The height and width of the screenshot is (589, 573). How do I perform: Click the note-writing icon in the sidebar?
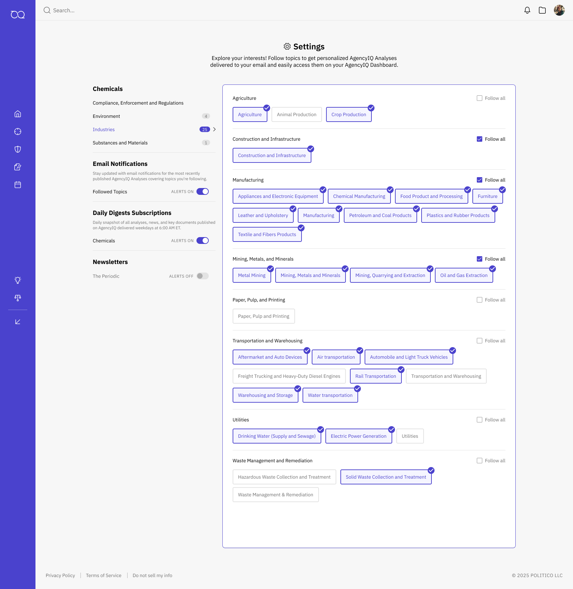[x=17, y=167]
